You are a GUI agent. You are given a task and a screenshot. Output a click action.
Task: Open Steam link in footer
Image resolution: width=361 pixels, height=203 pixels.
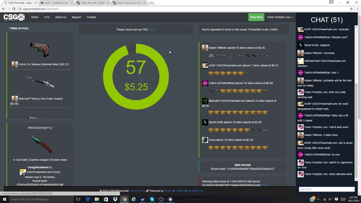(168, 191)
